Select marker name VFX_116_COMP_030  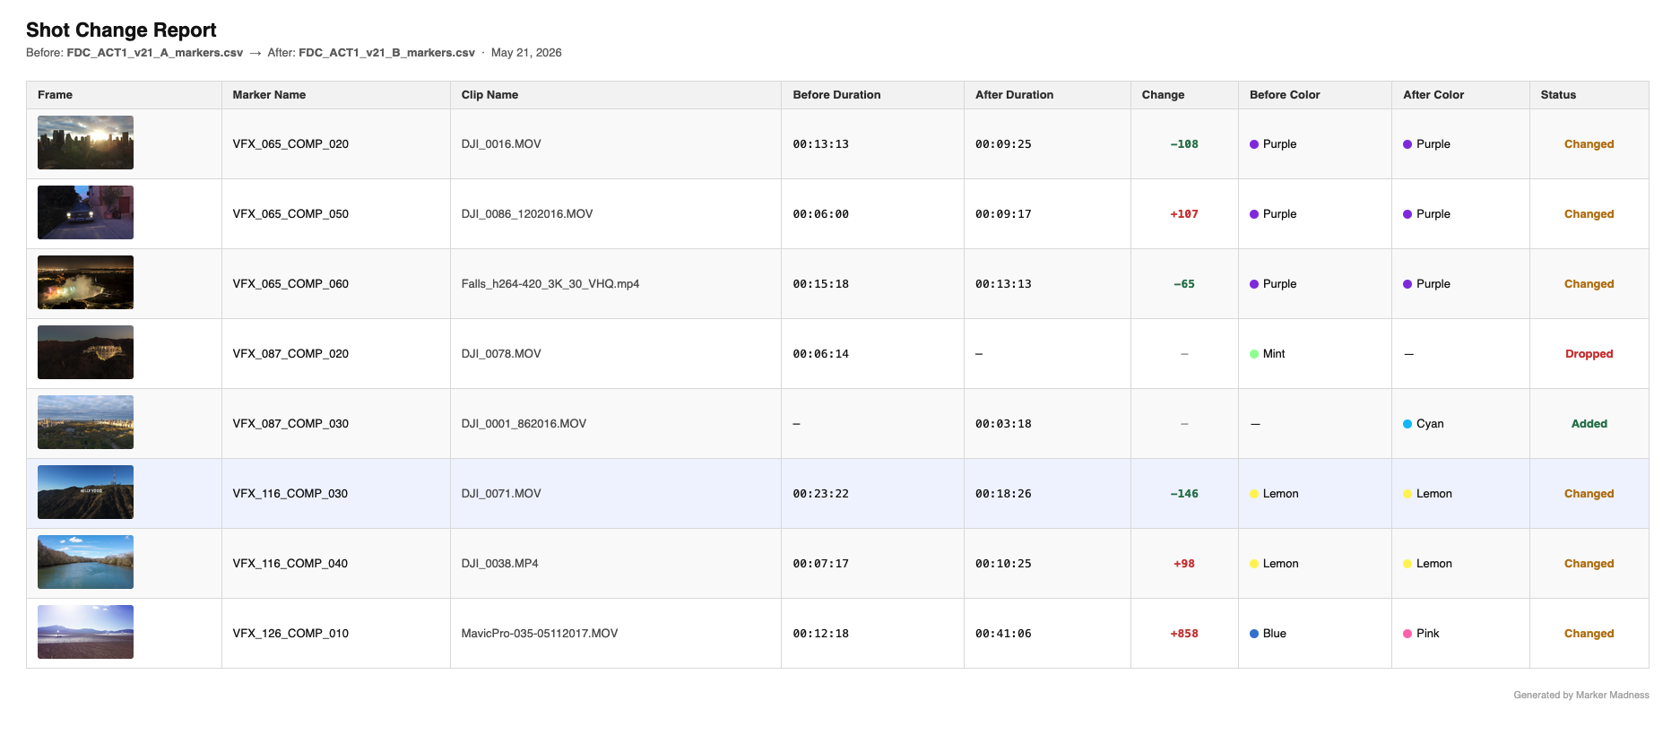coord(290,494)
